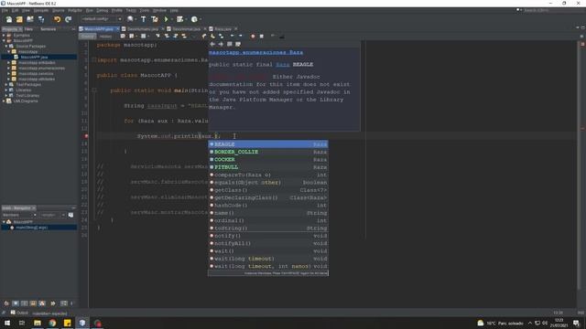Screen dimensions: 586x329
Task: Close the MascotAPP.java editor tab
Action: [x=118, y=28]
